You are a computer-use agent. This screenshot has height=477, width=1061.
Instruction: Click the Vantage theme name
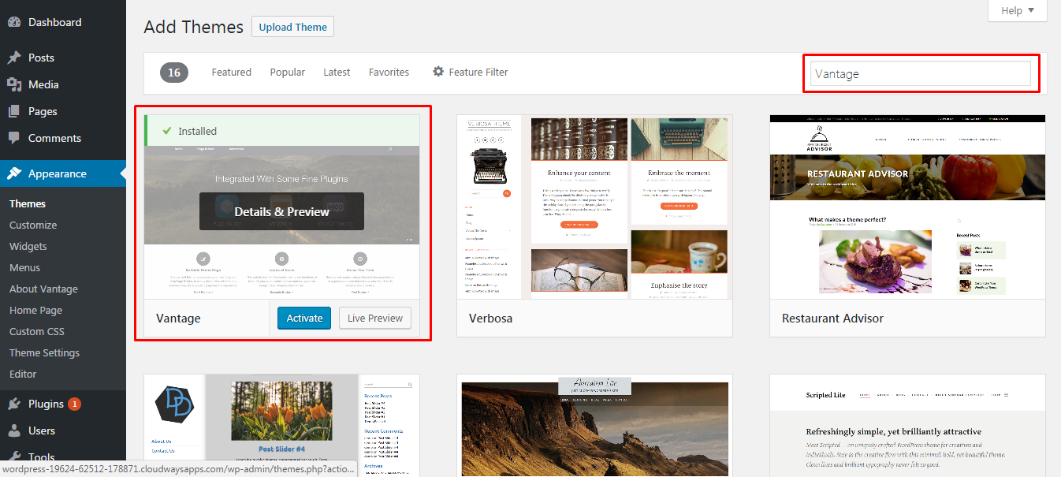pyautogui.click(x=178, y=319)
